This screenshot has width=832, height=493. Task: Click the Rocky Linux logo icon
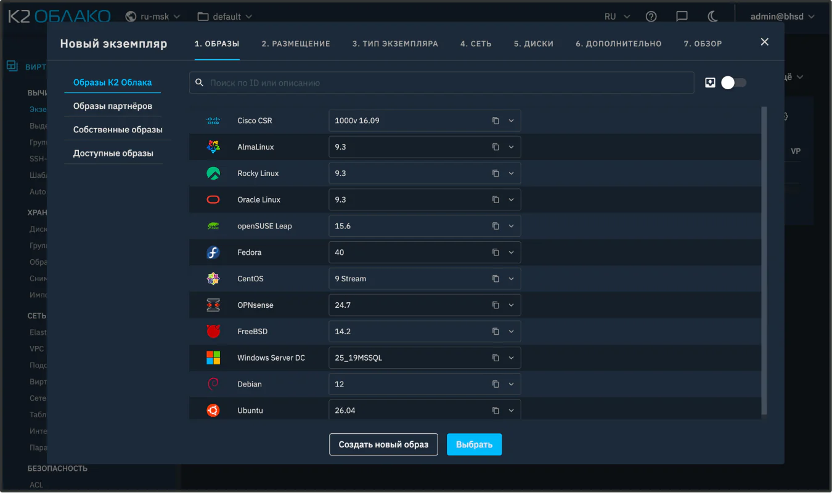pos(213,174)
